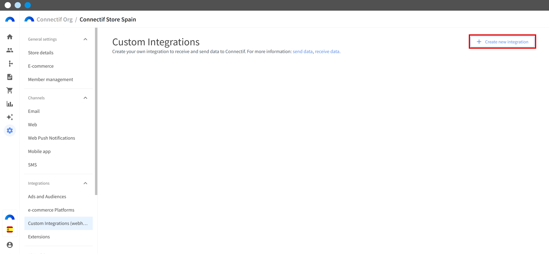Screen dimensions: 549x254
Task: Click the Custom Integrations page heading
Action: click(156, 42)
